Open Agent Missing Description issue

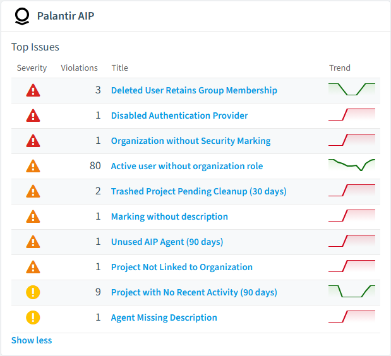point(164,317)
